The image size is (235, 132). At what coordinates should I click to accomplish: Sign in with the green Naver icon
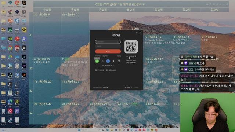[97, 61]
